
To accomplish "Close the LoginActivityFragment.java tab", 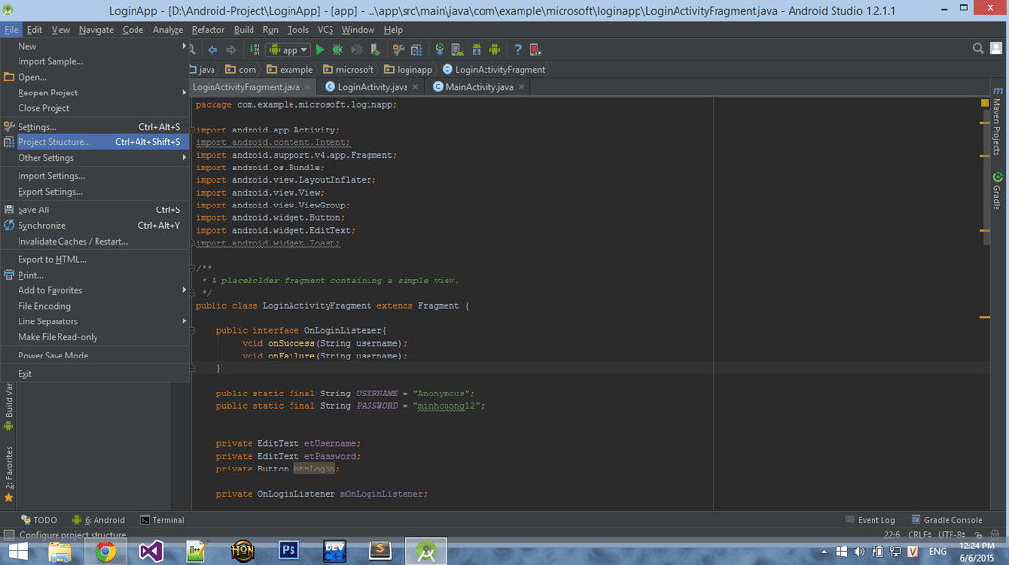I will tap(308, 87).
